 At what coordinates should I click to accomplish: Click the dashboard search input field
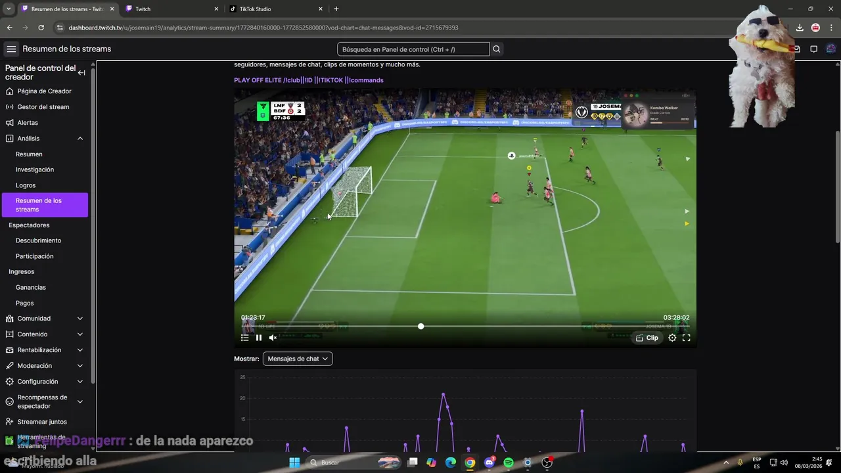point(413,49)
